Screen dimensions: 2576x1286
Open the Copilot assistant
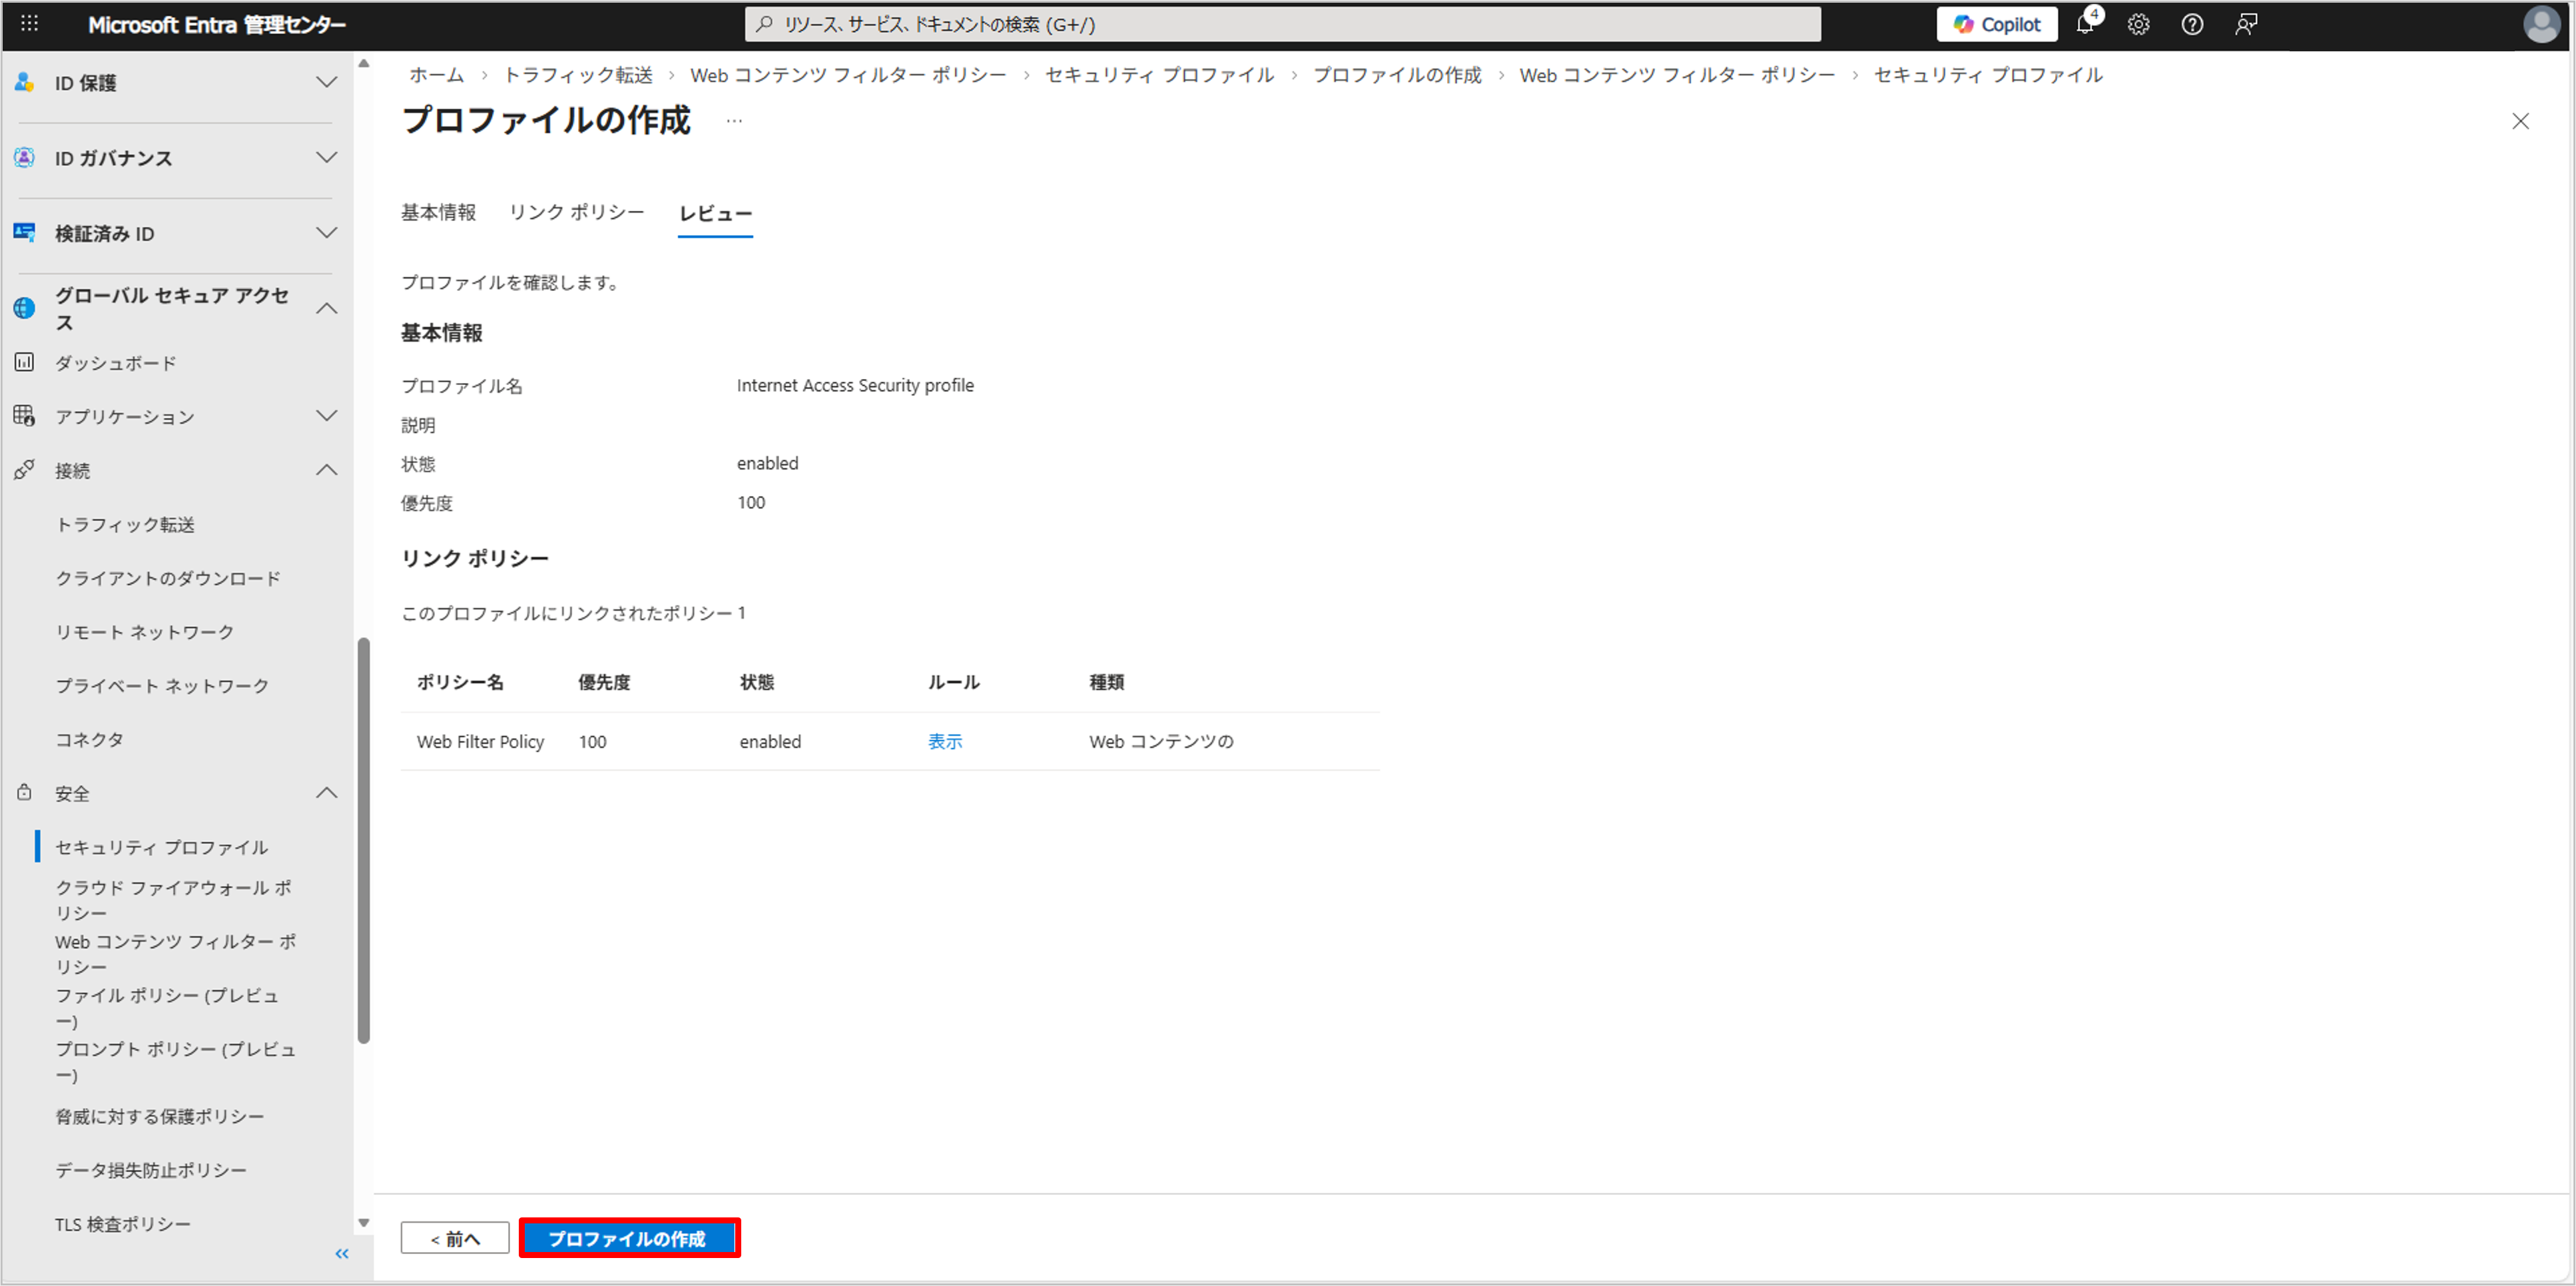pyautogui.click(x=1996, y=24)
